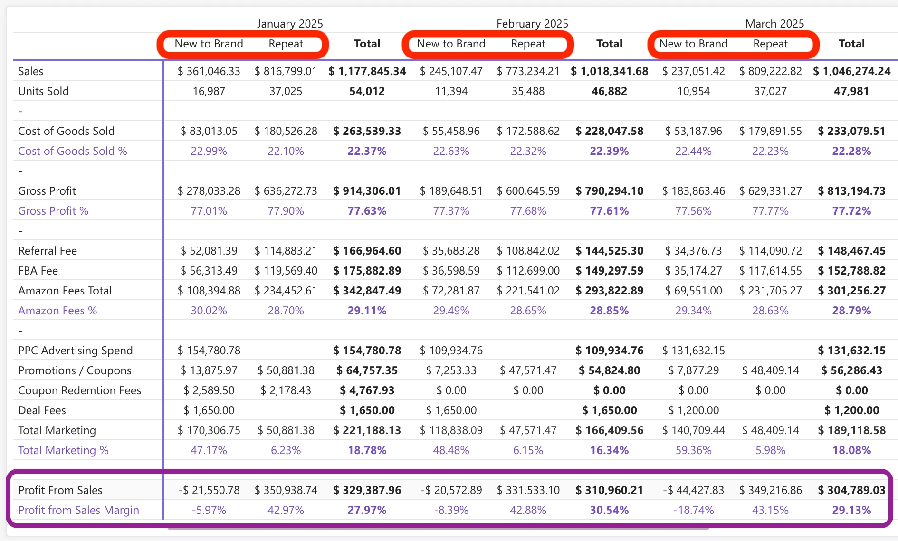Image resolution: width=898 pixels, height=541 pixels.
Task: Select the Referral Fee row label
Action: 48,251
